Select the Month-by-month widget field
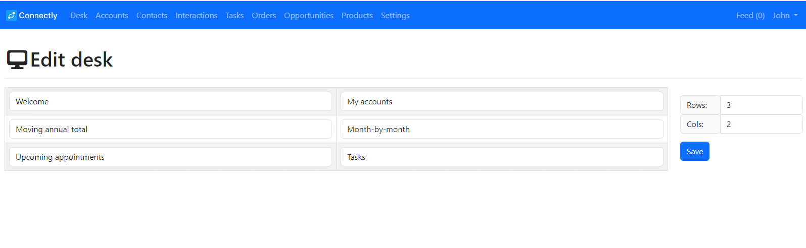806x248 pixels. 501,129
